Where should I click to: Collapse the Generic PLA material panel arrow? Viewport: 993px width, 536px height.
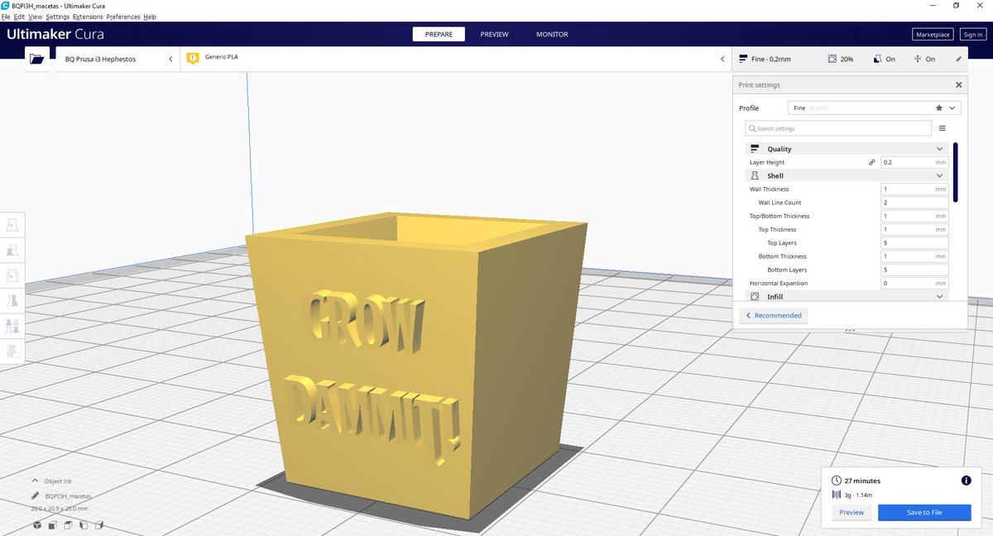[722, 59]
